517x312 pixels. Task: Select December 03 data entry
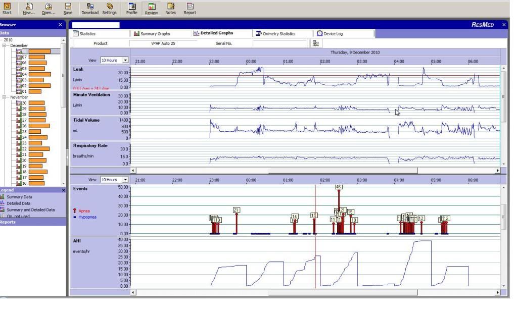click(30, 80)
